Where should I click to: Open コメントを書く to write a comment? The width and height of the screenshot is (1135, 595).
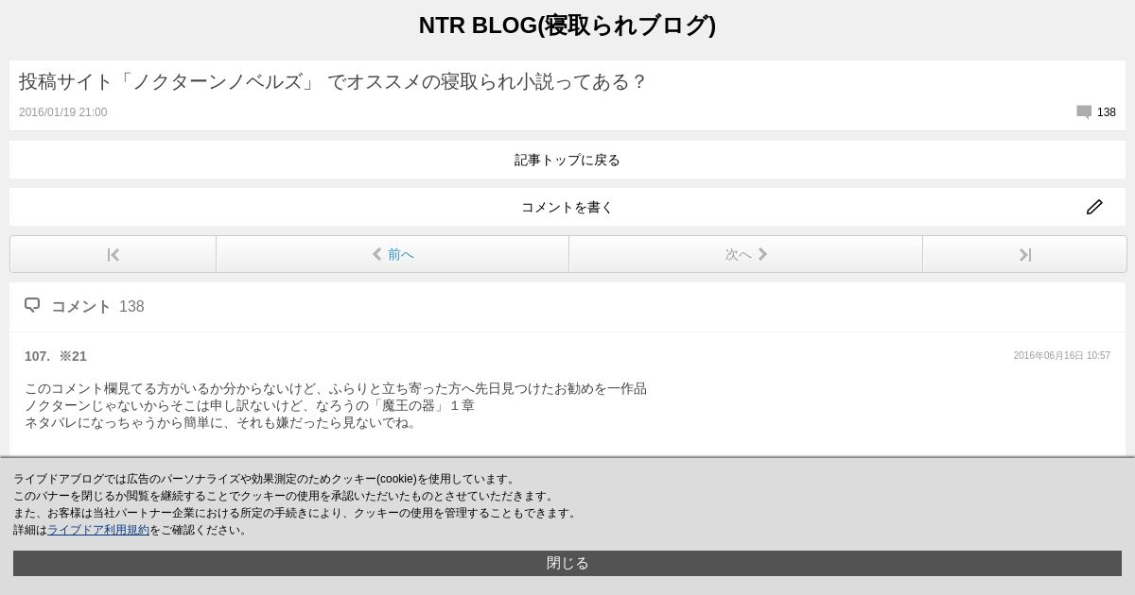point(567,207)
